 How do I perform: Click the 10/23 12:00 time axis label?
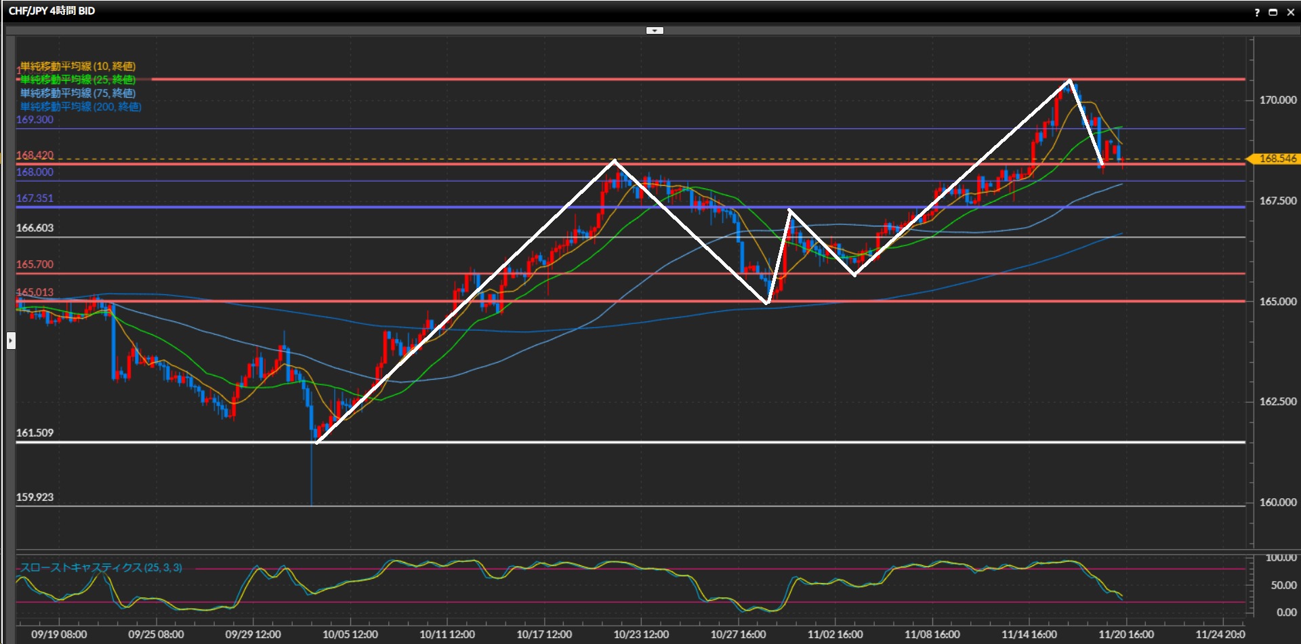click(641, 635)
